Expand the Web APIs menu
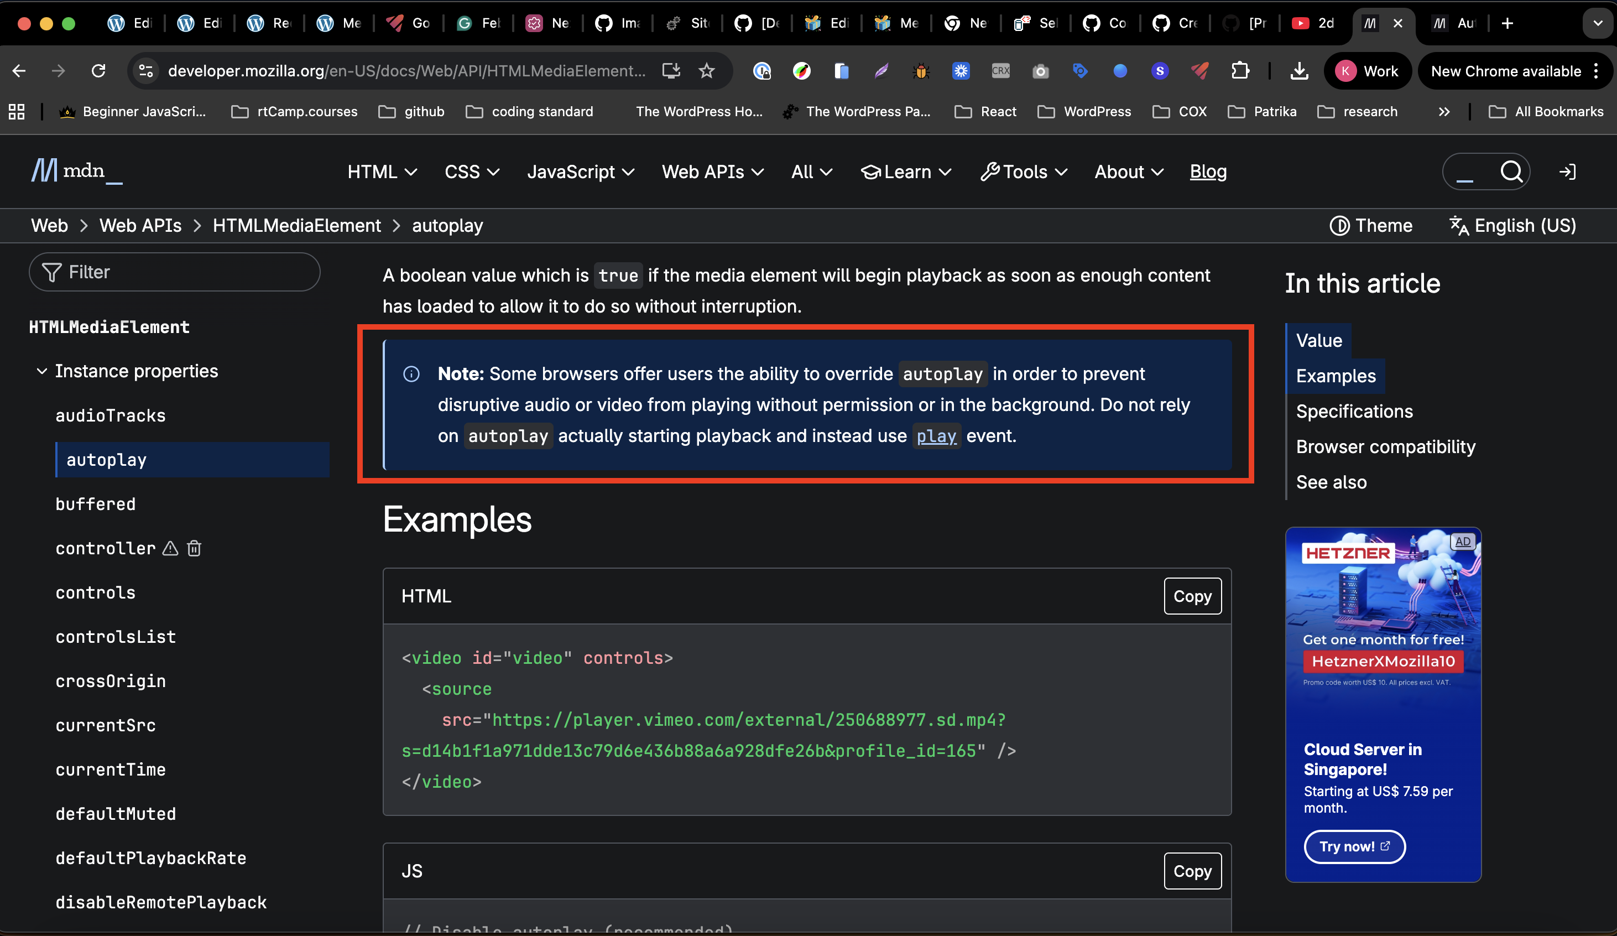This screenshot has width=1617, height=936. (x=712, y=171)
